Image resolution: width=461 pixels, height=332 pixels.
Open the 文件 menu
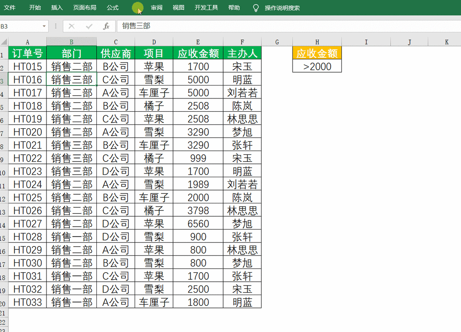10,8
